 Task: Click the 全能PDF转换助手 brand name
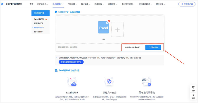[14, 4]
